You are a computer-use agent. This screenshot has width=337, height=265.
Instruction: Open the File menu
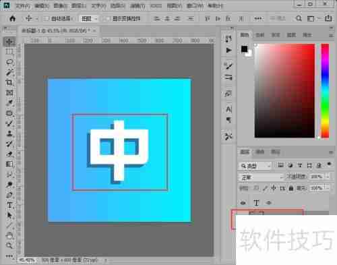[x=23, y=5]
